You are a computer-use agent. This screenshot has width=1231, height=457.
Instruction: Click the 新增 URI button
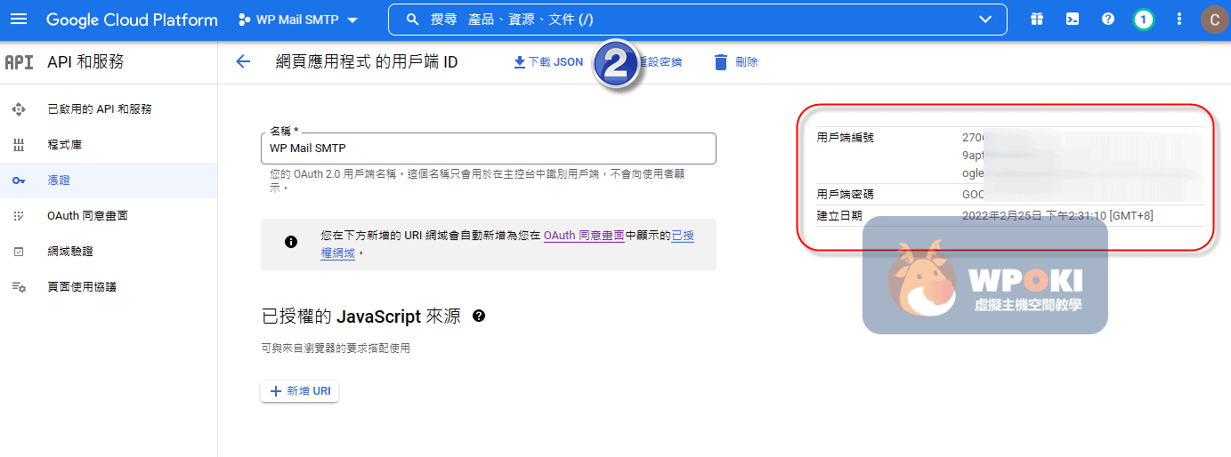[x=300, y=391]
